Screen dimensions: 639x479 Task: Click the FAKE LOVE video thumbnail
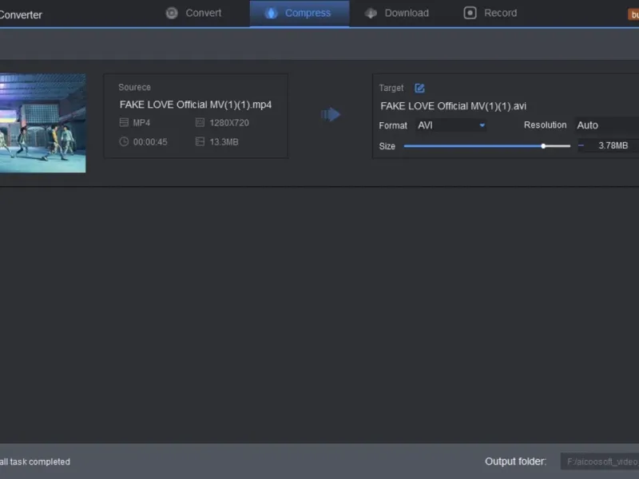pos(43,123)
